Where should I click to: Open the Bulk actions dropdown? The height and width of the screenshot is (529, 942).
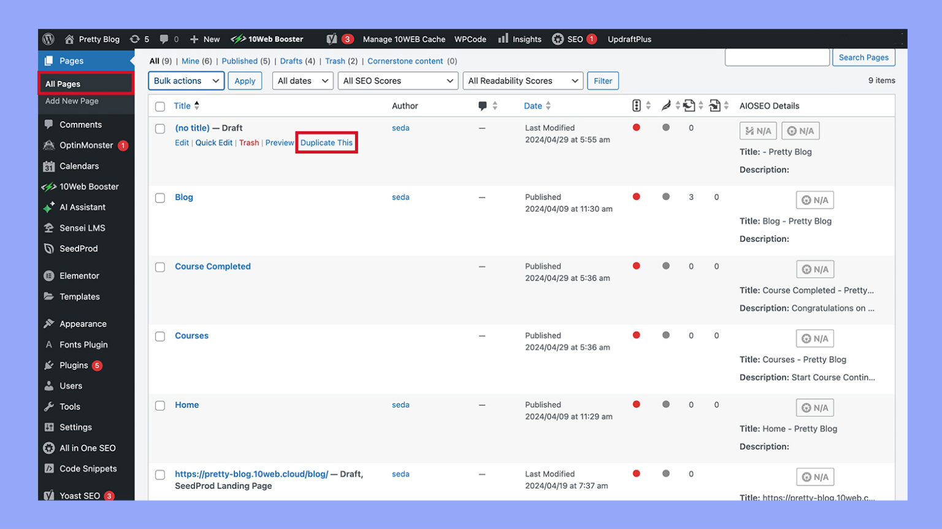tap(186, 80)
